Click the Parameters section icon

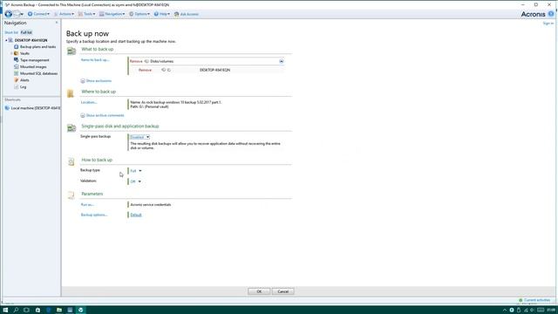tap(71, 195)
